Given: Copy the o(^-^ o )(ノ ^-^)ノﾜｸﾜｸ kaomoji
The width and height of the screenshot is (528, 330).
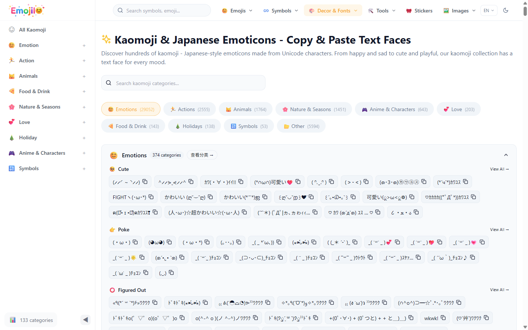Looking at the screenshot, I should tap(256, 318).
